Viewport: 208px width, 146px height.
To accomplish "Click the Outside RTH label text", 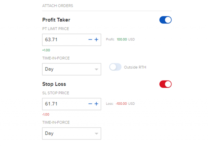I will pos(135,67).
